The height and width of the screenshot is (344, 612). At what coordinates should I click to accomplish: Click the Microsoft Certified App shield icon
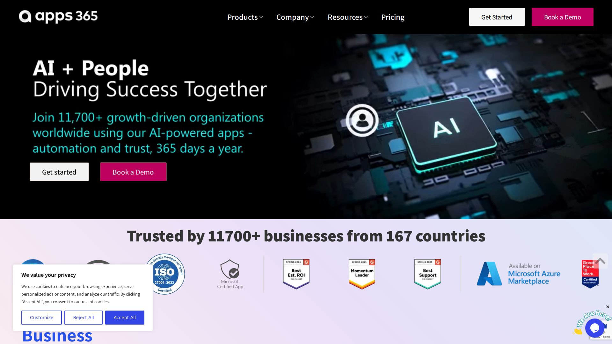pyautogui.click(x=230, y=269)
